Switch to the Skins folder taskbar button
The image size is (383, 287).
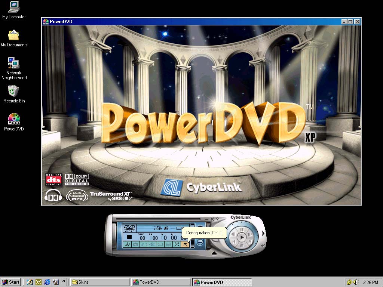[x=100, y=282]
